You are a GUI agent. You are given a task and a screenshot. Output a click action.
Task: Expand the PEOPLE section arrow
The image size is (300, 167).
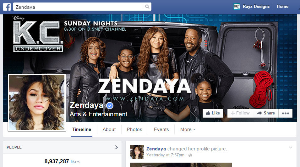click(x=116, y=147)
